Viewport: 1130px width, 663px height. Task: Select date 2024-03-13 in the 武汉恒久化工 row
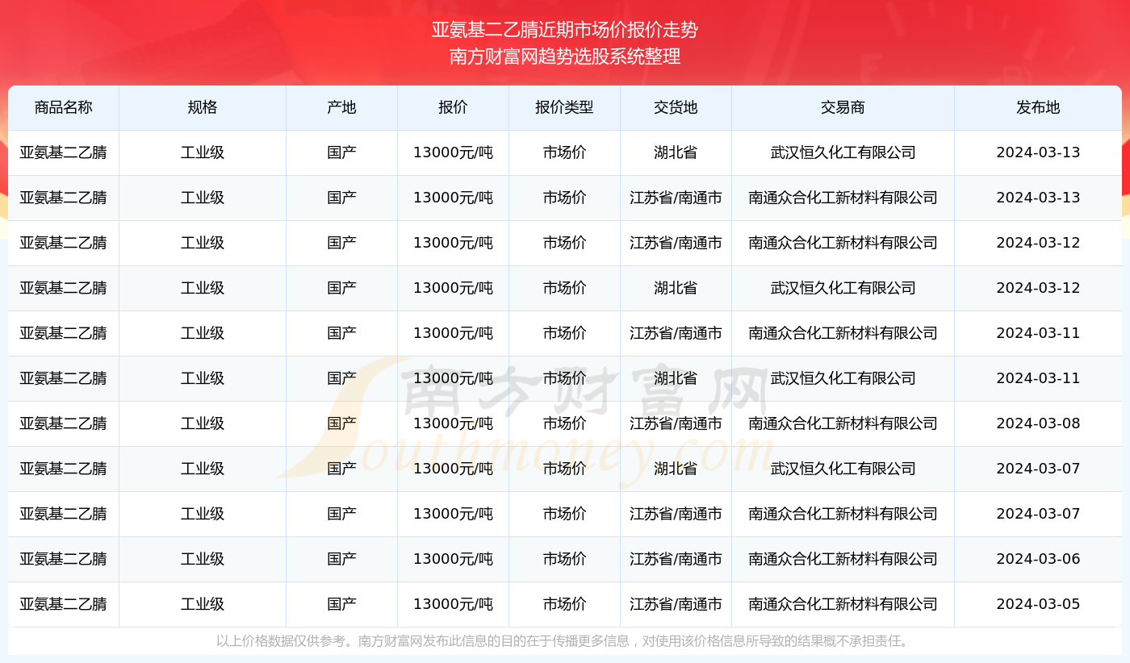(x=1038, y=152)
